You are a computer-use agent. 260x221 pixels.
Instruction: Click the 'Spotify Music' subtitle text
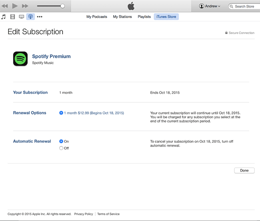pyautogui.click(x=43, y=63)
